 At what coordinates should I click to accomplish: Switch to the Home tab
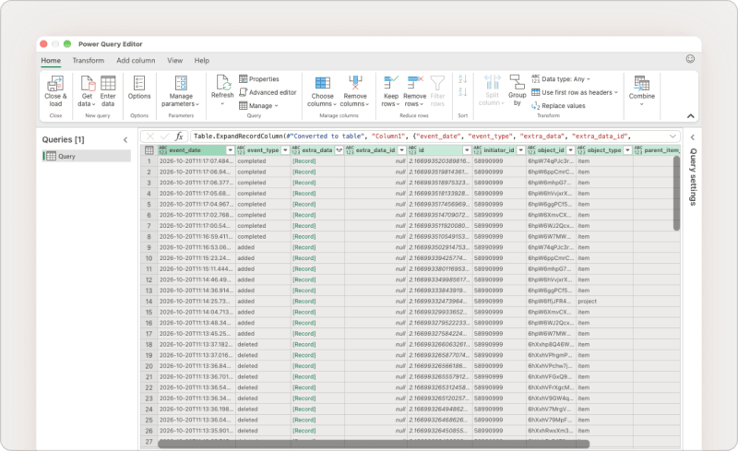click(x=51, y=60)
